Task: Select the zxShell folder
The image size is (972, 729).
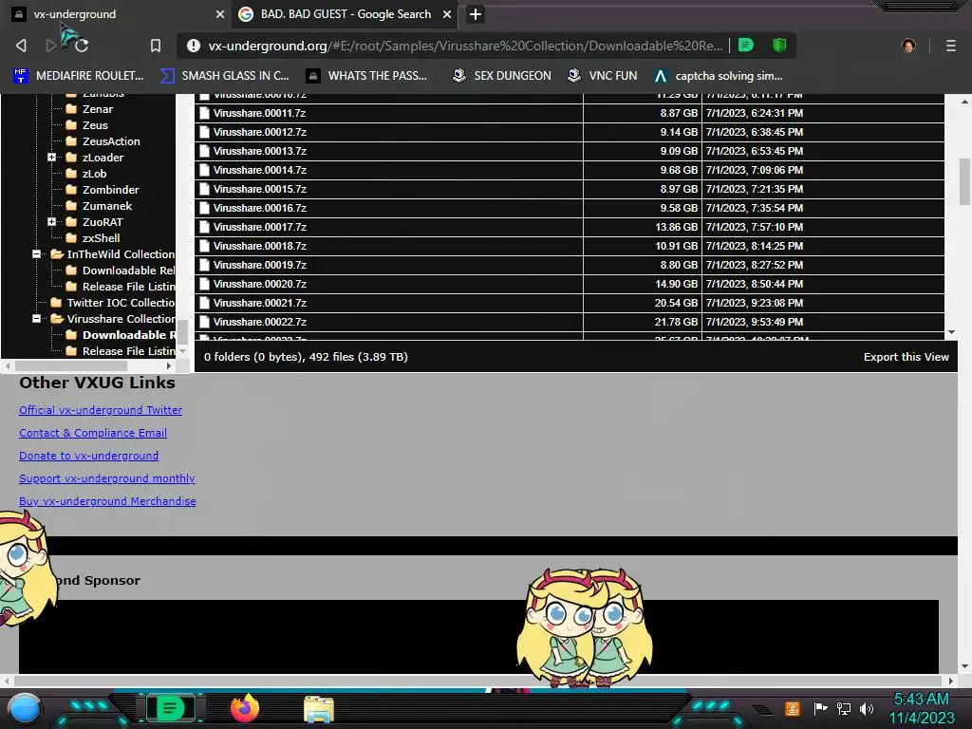Action: pyautogui.click(x=101, y=238)
